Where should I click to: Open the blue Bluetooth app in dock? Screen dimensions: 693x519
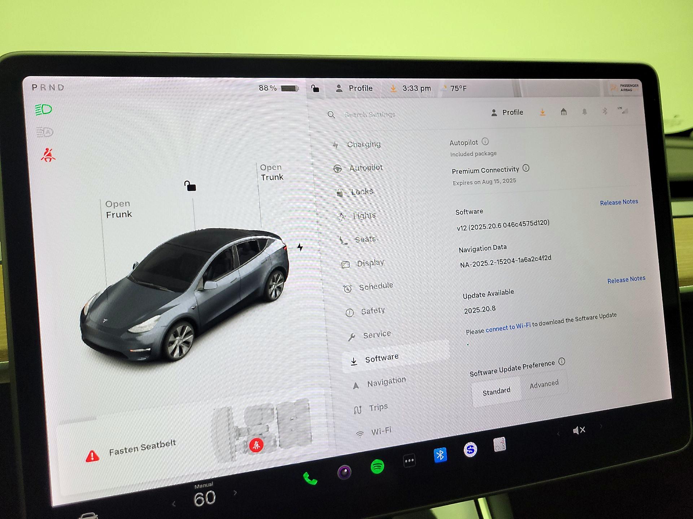click(x=440, y=455)
